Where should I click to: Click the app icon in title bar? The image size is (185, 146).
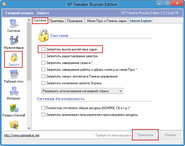click(x=5, y=4)
